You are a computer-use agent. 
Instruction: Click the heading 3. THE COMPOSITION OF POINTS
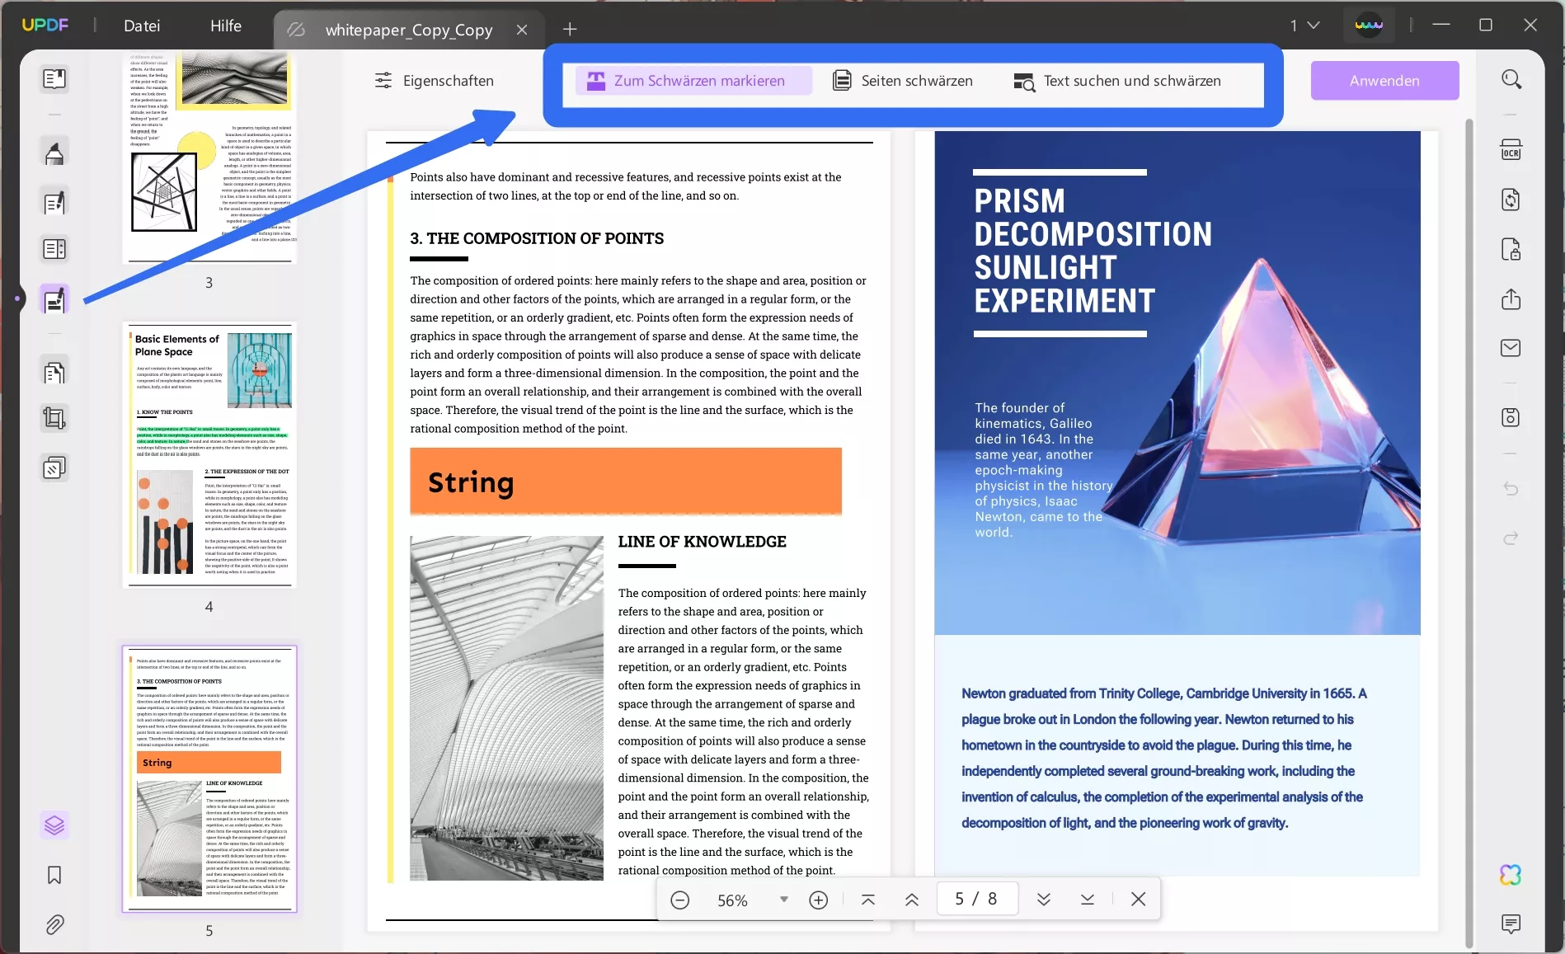pos(537,239)
